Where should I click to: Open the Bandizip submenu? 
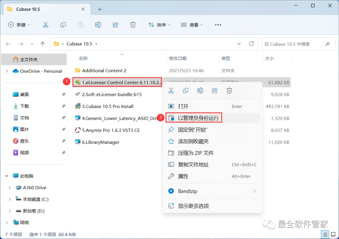point(212,191)
